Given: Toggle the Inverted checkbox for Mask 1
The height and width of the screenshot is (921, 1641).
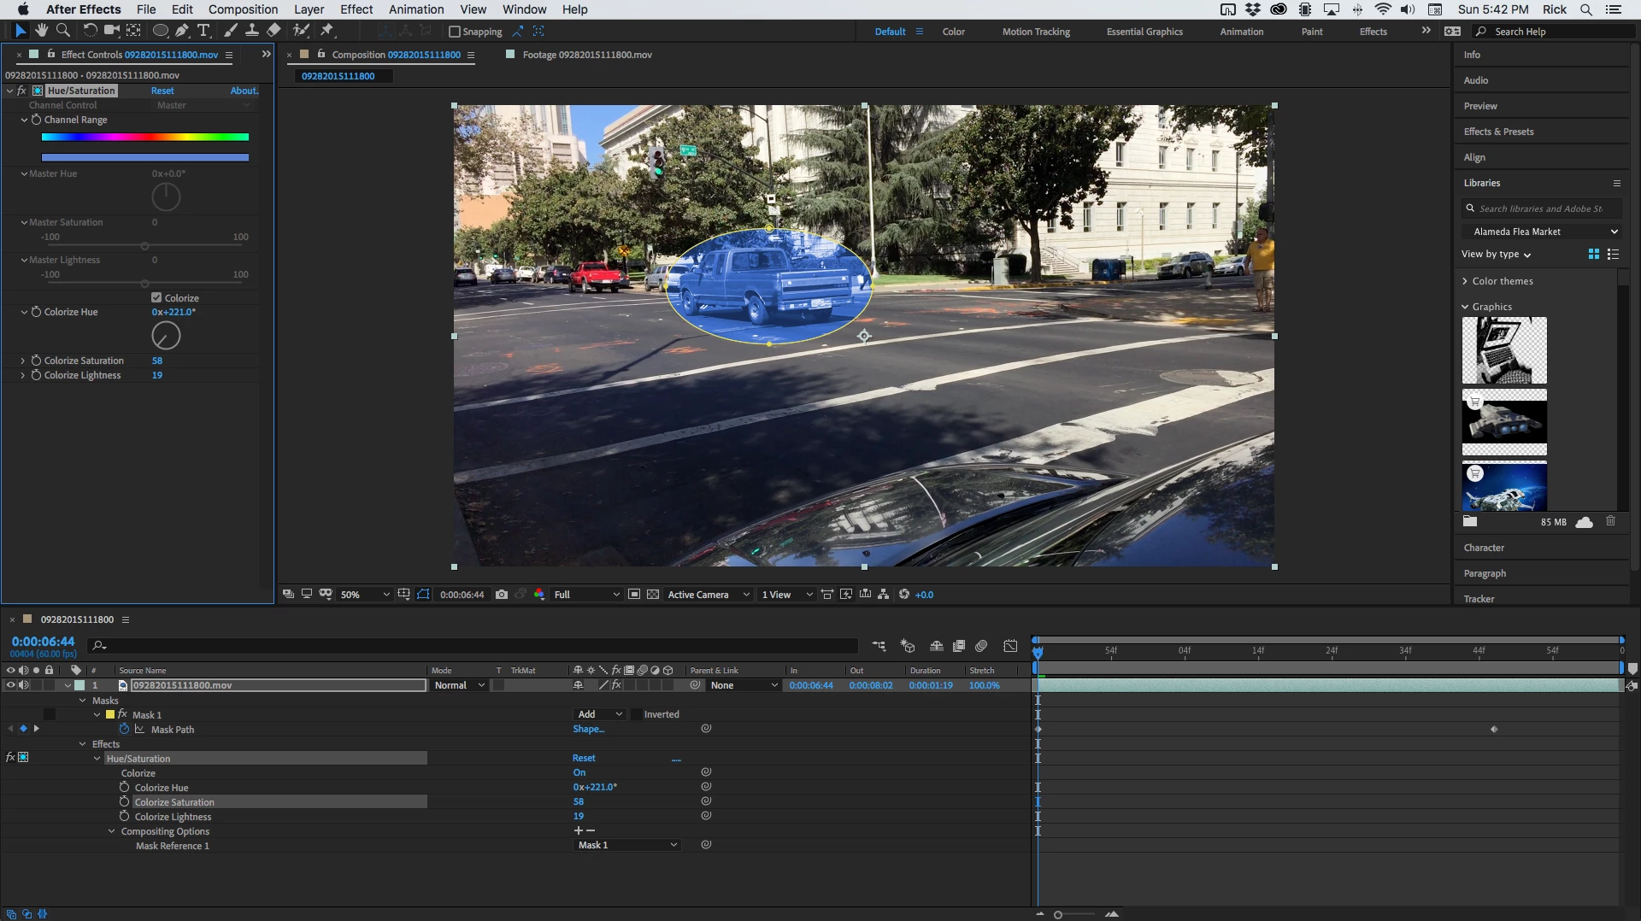Looking at the screenshot, I should (636, 714).
